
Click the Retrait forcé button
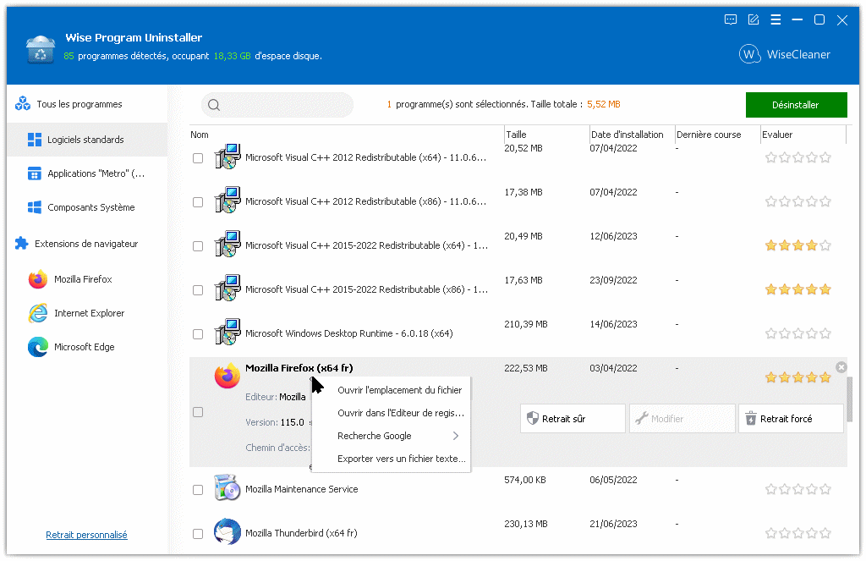791,418
